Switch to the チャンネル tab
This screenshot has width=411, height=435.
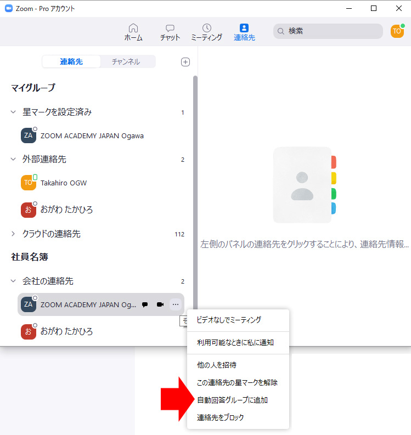coord(126,61)
